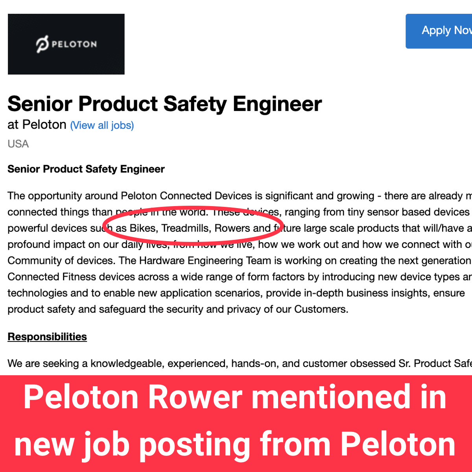This screenshot has height=472, width=472.
Task: Click the Peloton logo symbol icon
Action: pos(42,44)
